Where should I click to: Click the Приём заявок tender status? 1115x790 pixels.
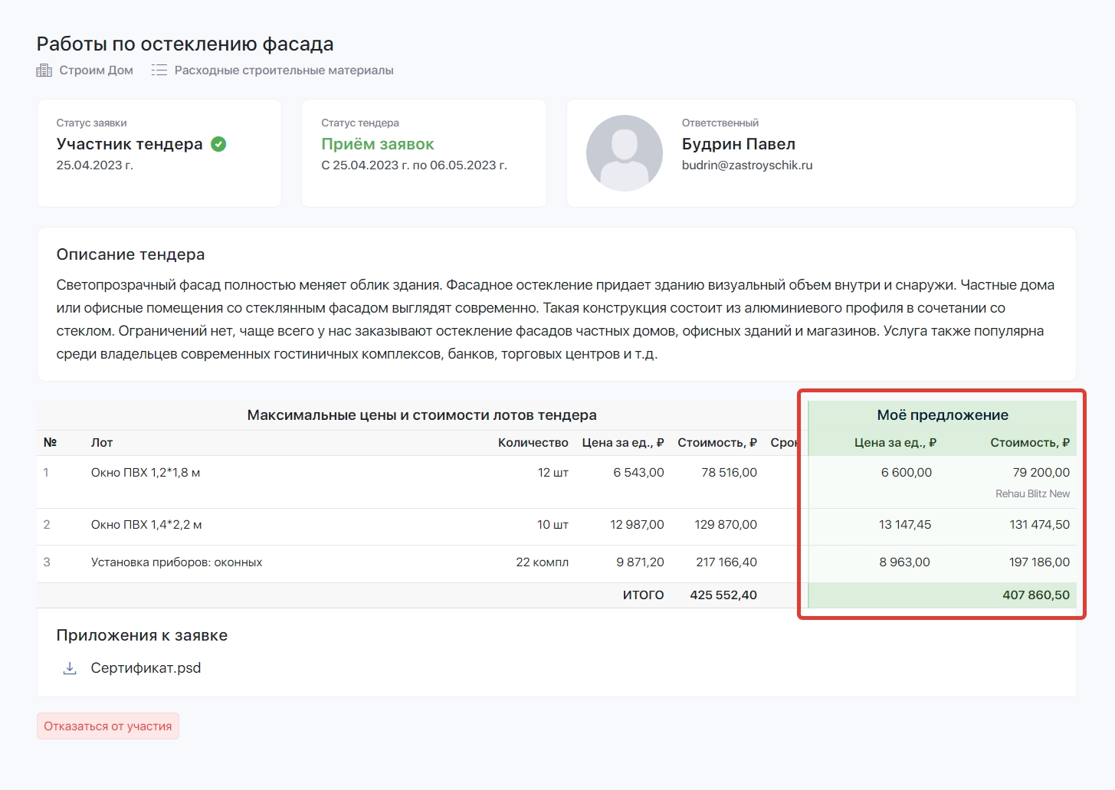(x=377, y=144)
